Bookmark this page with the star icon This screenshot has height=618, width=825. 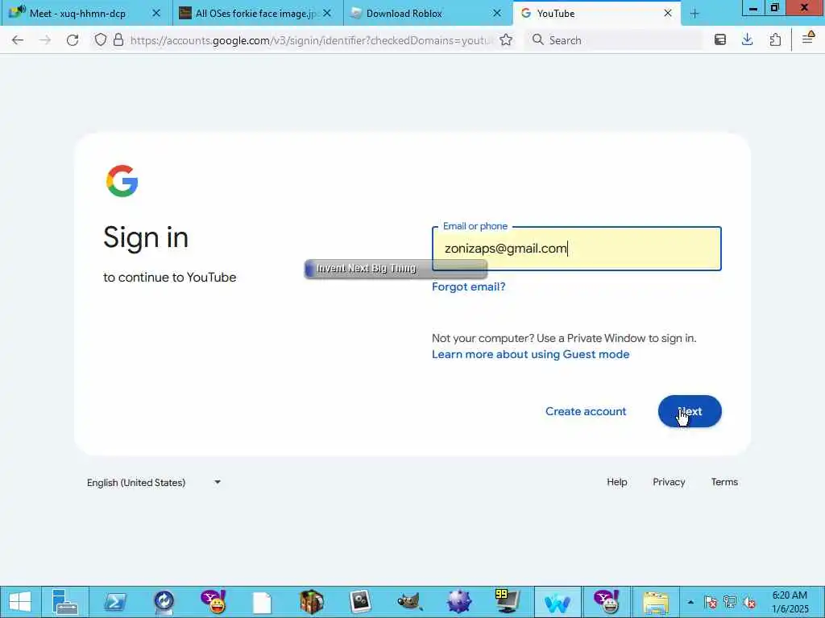click(x=506, y=40)
